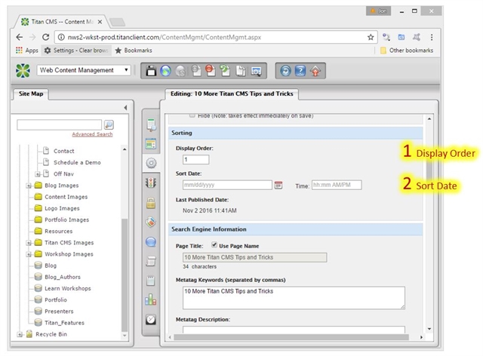Screen dimensions: 483x356
Task: Click the Time hh:mm AM/PM field
Action: [337, 185]
